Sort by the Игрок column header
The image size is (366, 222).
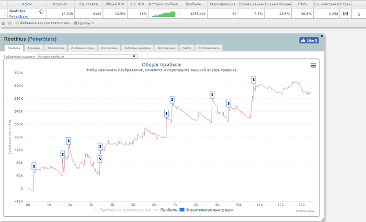(27, 4)
